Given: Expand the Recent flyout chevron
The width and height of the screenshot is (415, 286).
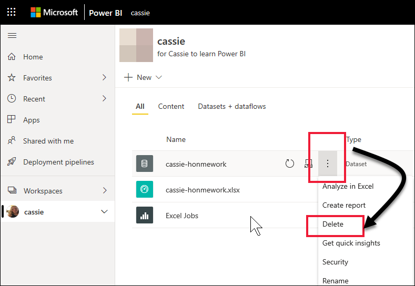Looking at the screenshot, I should 104,98.
